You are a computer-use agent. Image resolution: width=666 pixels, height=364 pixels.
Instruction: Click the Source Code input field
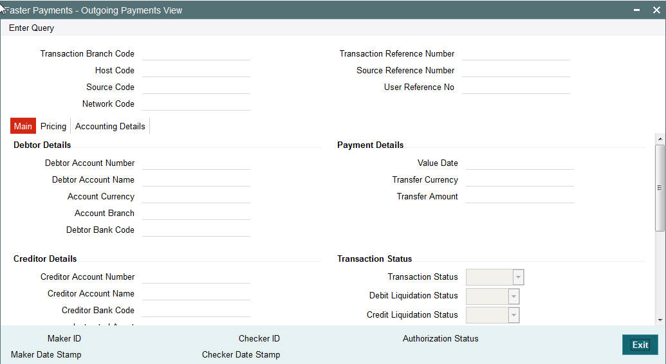tap(196, 87)
